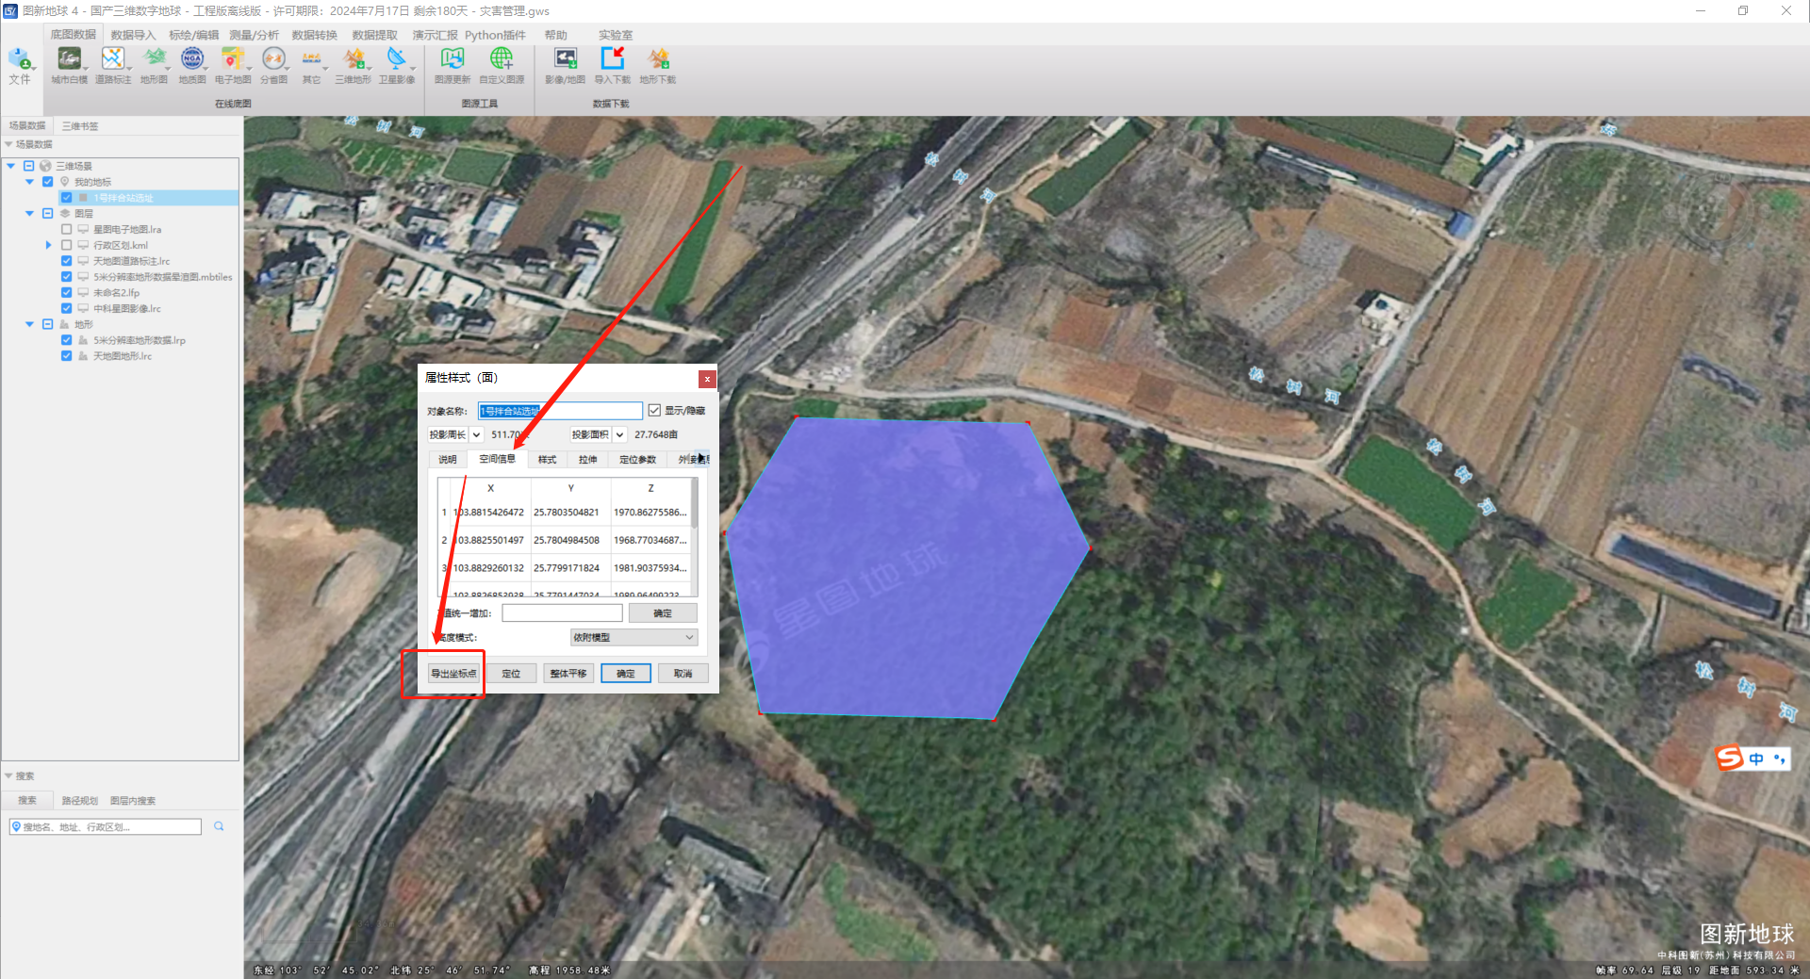
Task: Click the layers icon beside 图层
Action: pos(65,214)
